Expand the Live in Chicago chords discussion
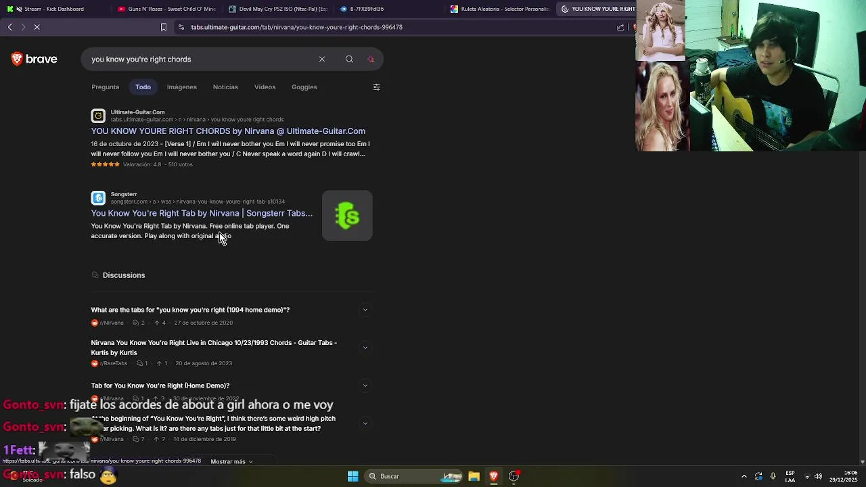This screenshot has width=866, height=487. pos(365,348)
